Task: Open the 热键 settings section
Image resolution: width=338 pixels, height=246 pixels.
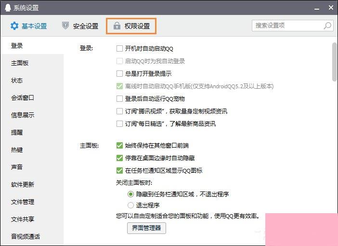Action: coord(32,150)
